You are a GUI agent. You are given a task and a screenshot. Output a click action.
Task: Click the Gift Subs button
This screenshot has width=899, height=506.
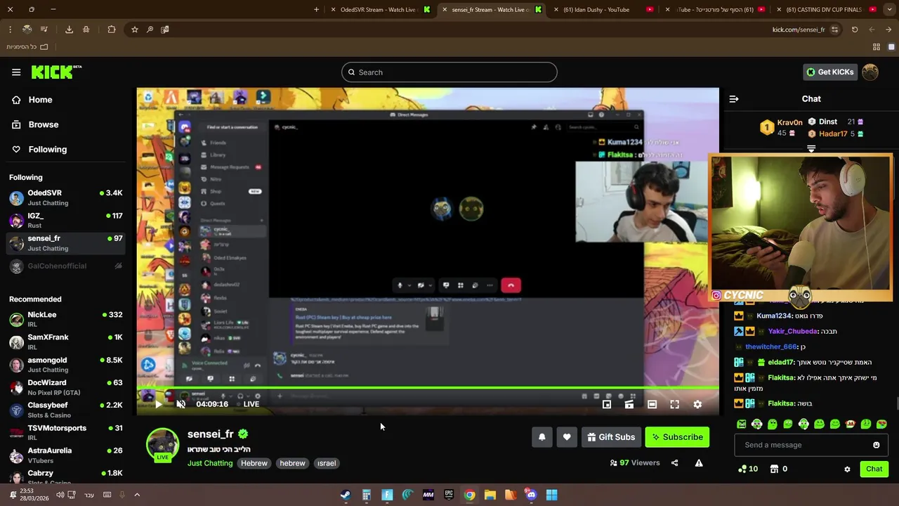pyautogui.click(x=611, y=437)
